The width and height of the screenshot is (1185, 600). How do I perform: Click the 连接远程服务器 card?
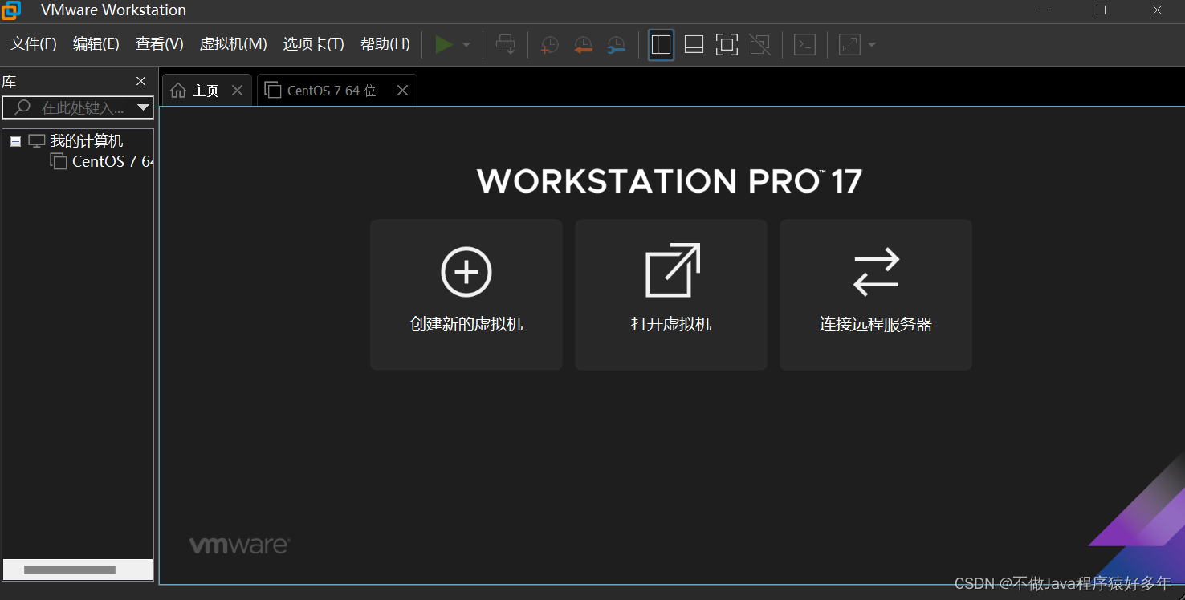click(x=876, y=295)
